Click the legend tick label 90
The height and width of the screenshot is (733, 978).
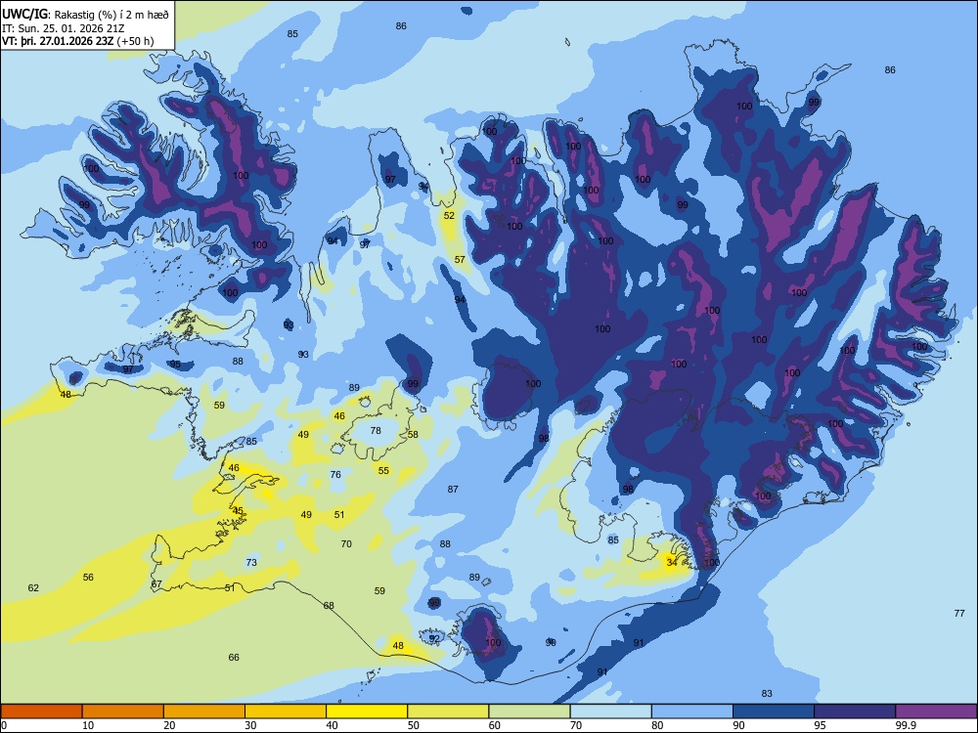(x=738, y=725)
